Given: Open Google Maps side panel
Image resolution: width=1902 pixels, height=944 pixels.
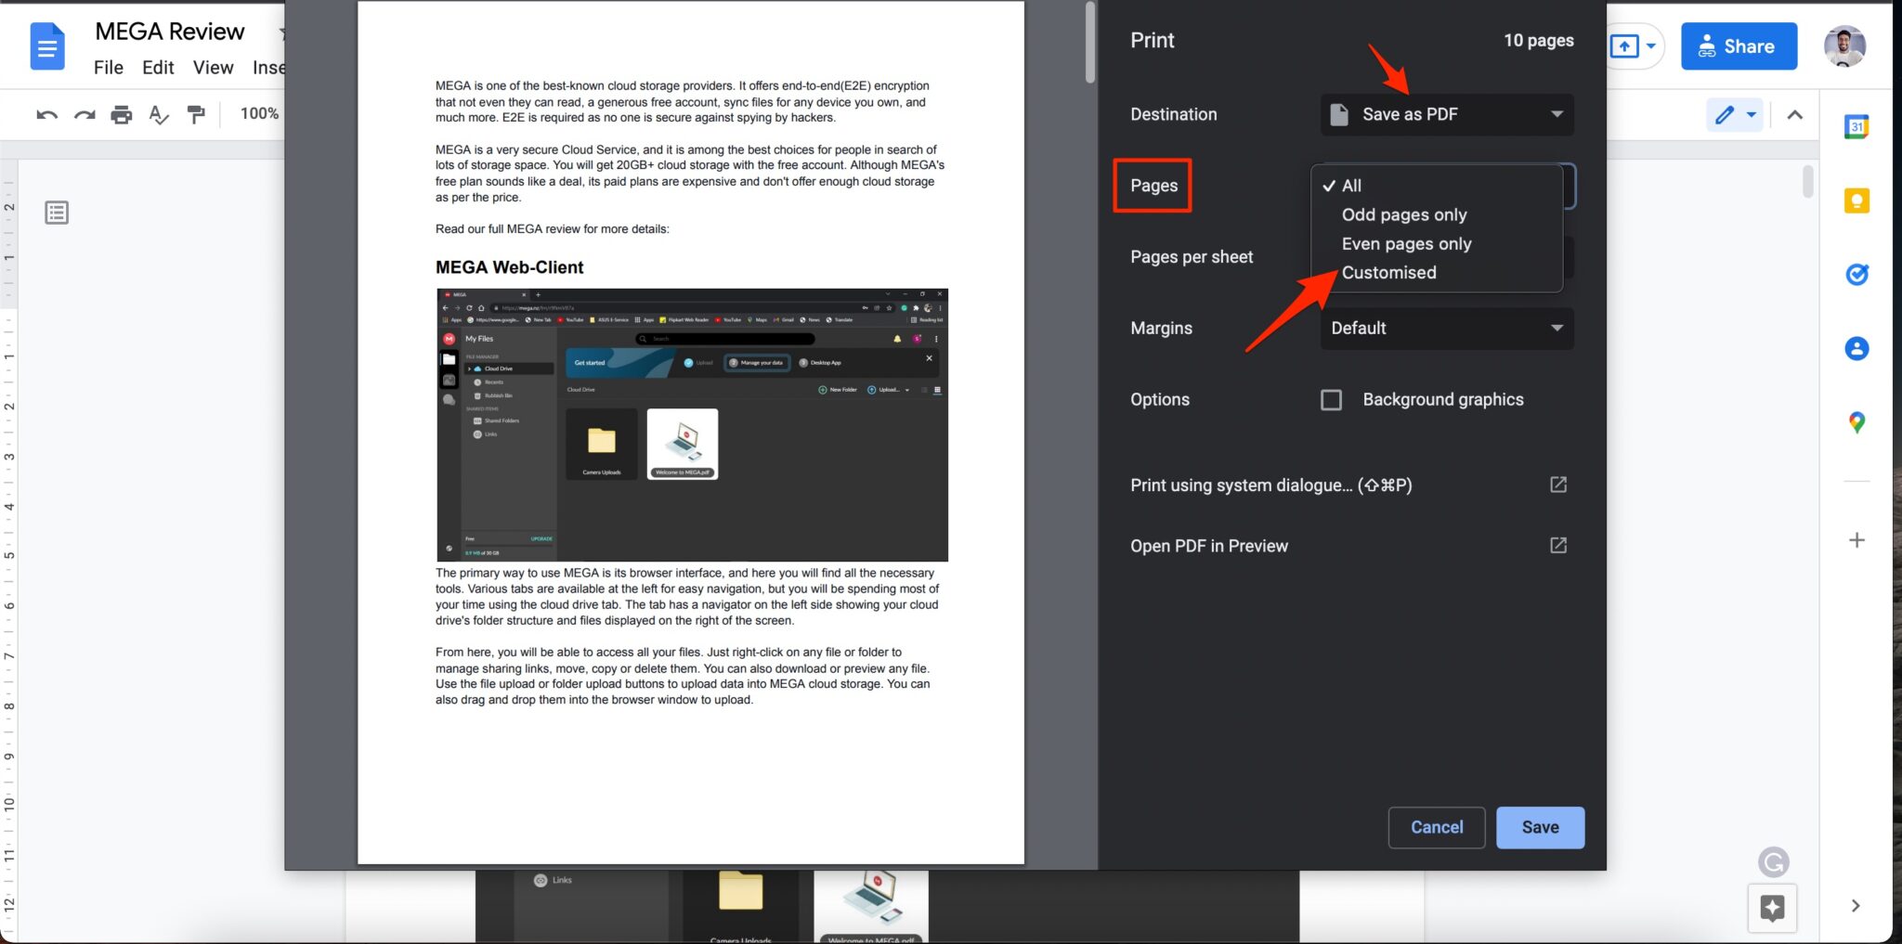Looking at the screenshot, I should click(1856, 423).
